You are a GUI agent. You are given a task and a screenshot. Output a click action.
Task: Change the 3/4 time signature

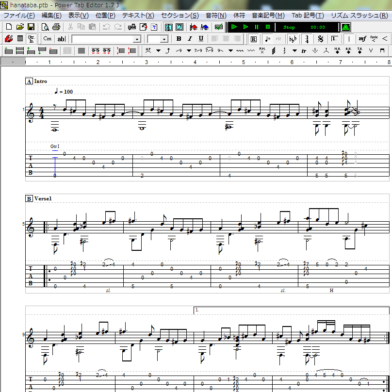click(x=307, y=39)
